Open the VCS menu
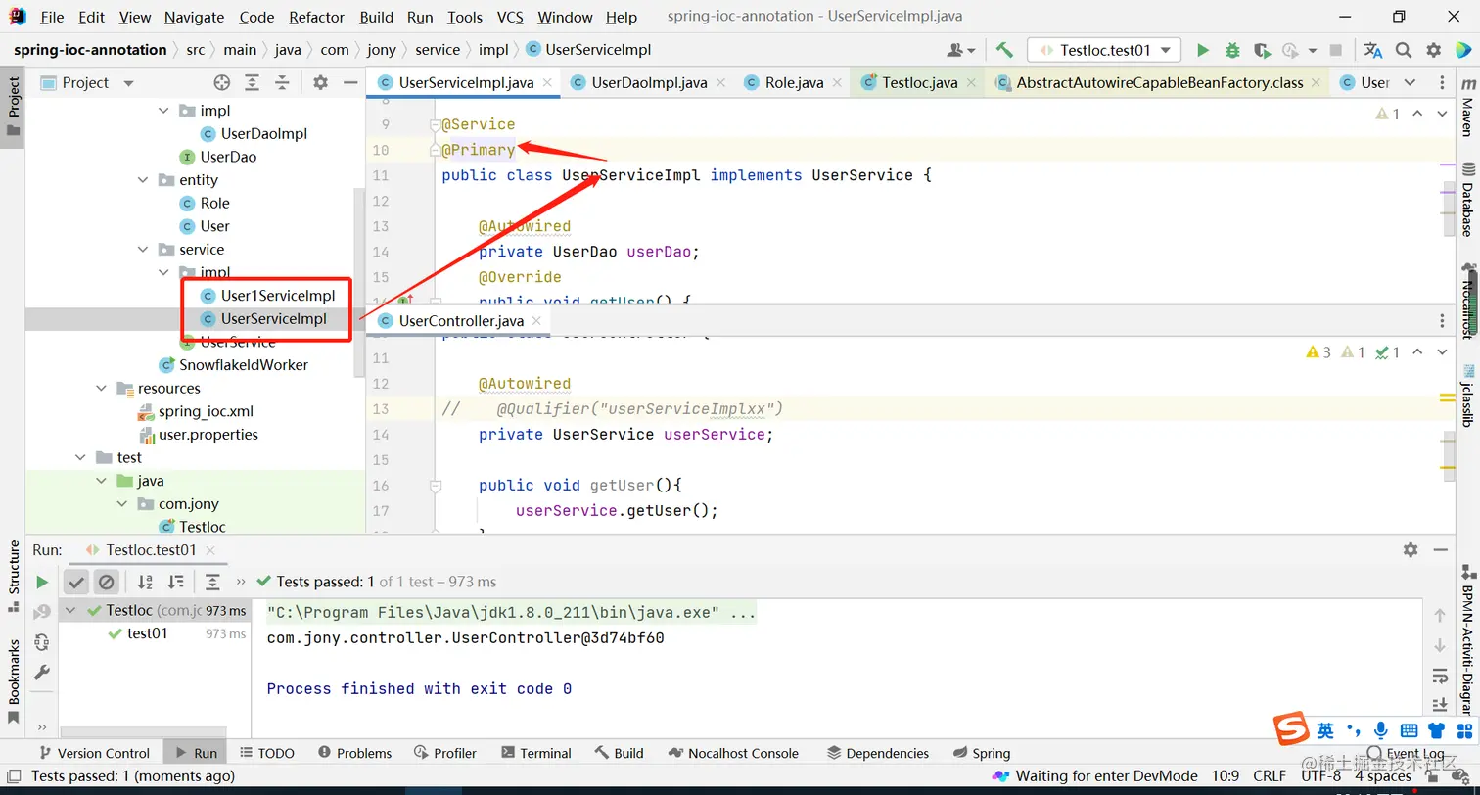This screenshot has width=1480, height=795. pyautogui.click(x=510, y=17)
